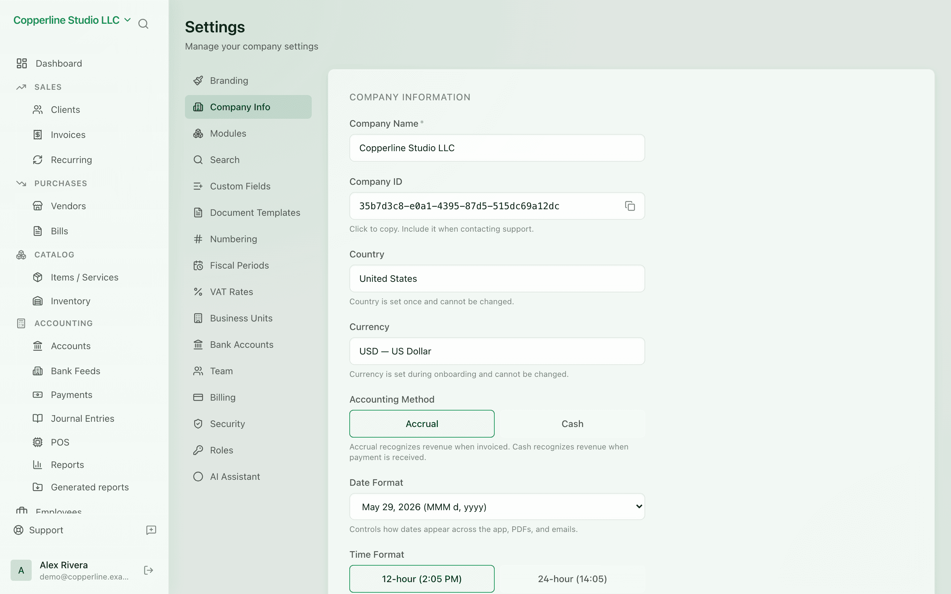Click the Reports bar chart icon

pos(38,465)
